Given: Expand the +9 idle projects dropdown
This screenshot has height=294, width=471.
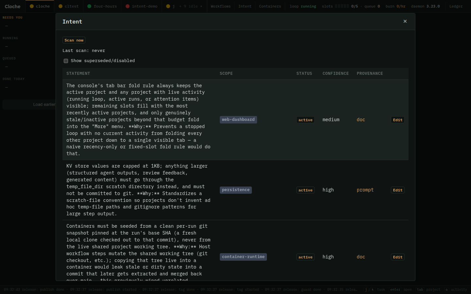Looking at the screenshot, I should (x=191, y=6).
